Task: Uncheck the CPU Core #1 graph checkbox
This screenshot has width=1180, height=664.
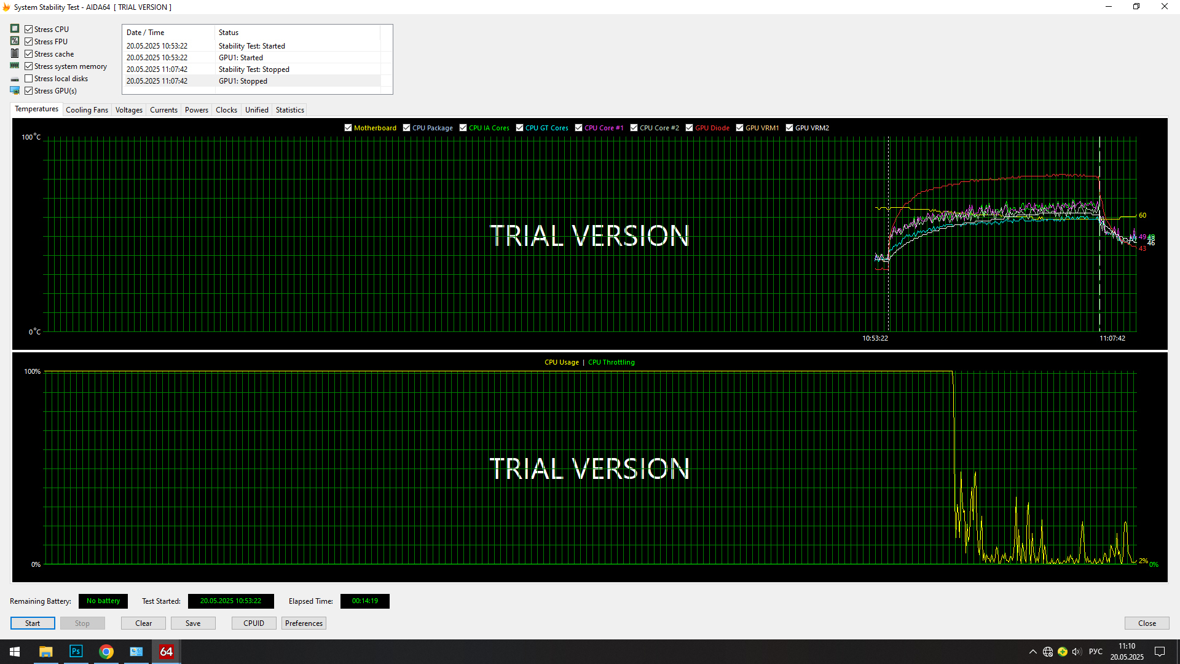Action: pyautogui.click(x=579, y=128)
